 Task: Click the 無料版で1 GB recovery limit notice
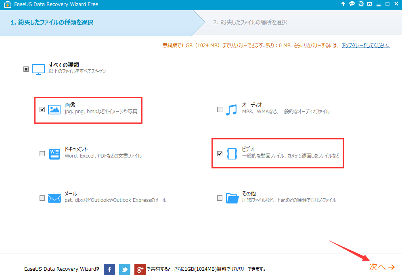[x=251, y=46]
